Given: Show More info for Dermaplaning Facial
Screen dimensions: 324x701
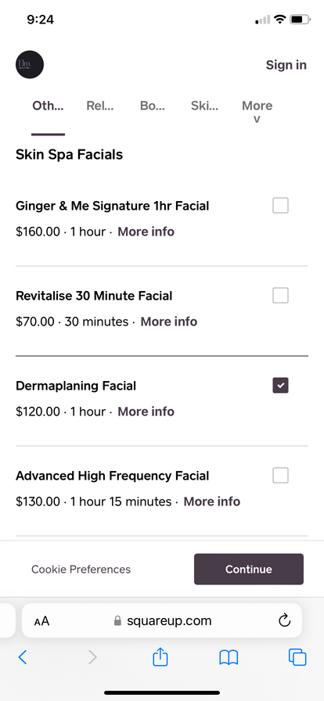Looking at the screenshot, I should (146, 412).
